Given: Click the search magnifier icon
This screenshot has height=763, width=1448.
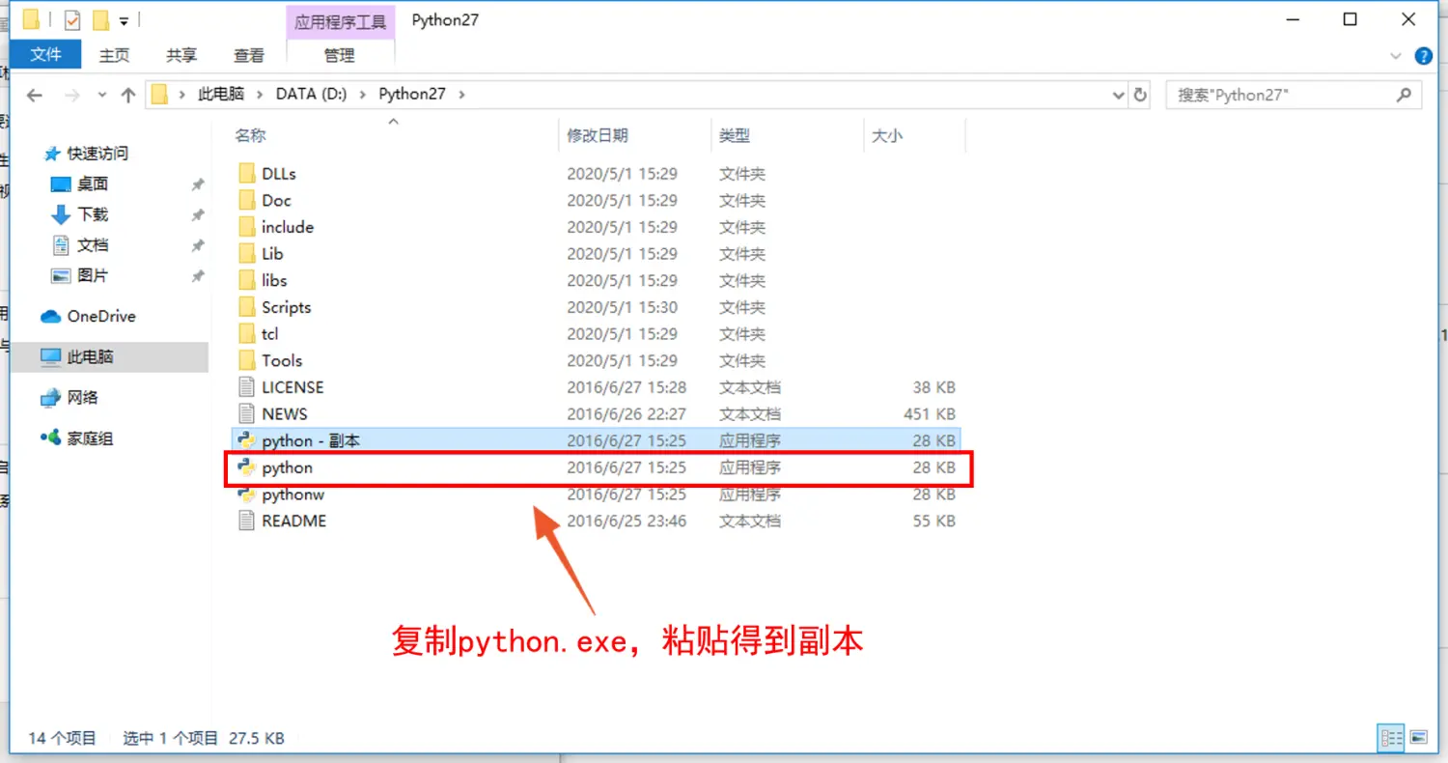Looking at the screenshot, I should click(1405, 95).
